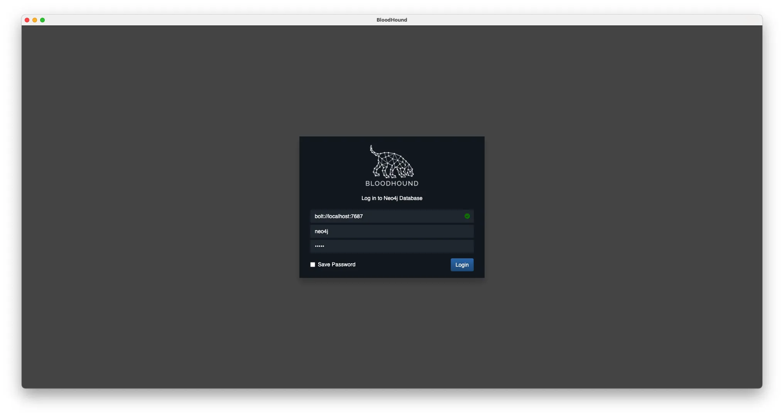
Task: Focus the bolt://localhost:7687 database URL field
Action: click(x=392, y=216)
